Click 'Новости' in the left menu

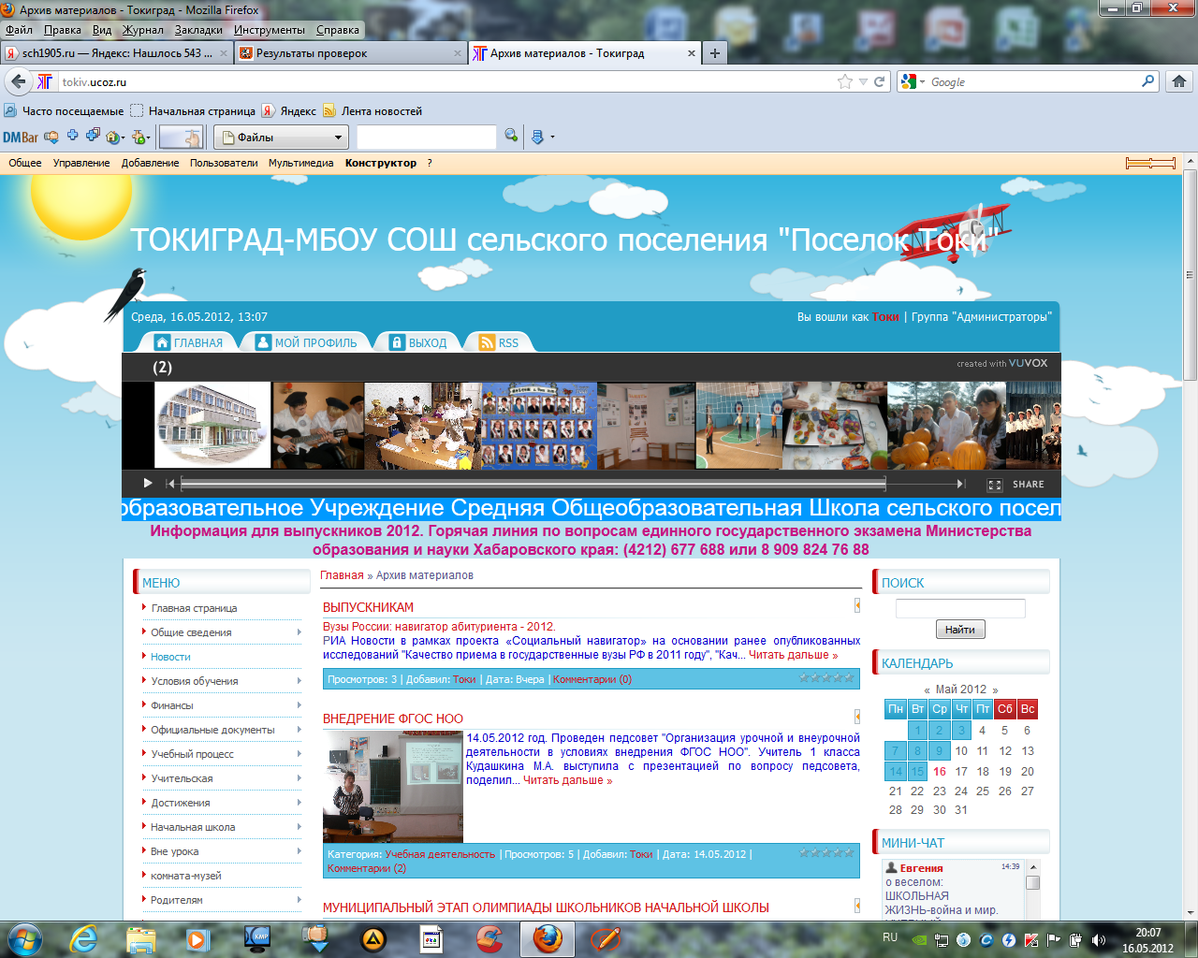coord(170,657)
